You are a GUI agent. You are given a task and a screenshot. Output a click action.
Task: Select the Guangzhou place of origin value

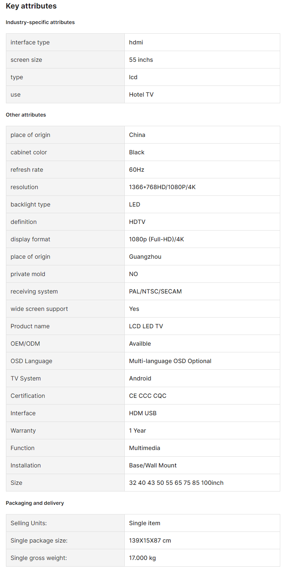coord(145,256)
